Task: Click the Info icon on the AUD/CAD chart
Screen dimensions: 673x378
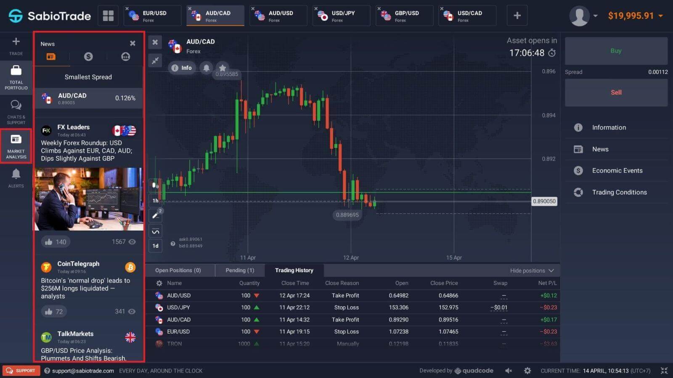Action: pos(182,68)
